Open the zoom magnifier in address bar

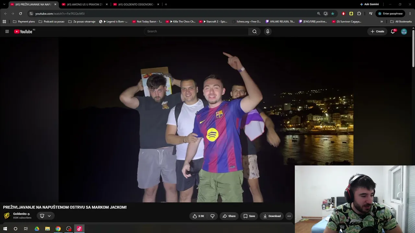click(318, 14)
